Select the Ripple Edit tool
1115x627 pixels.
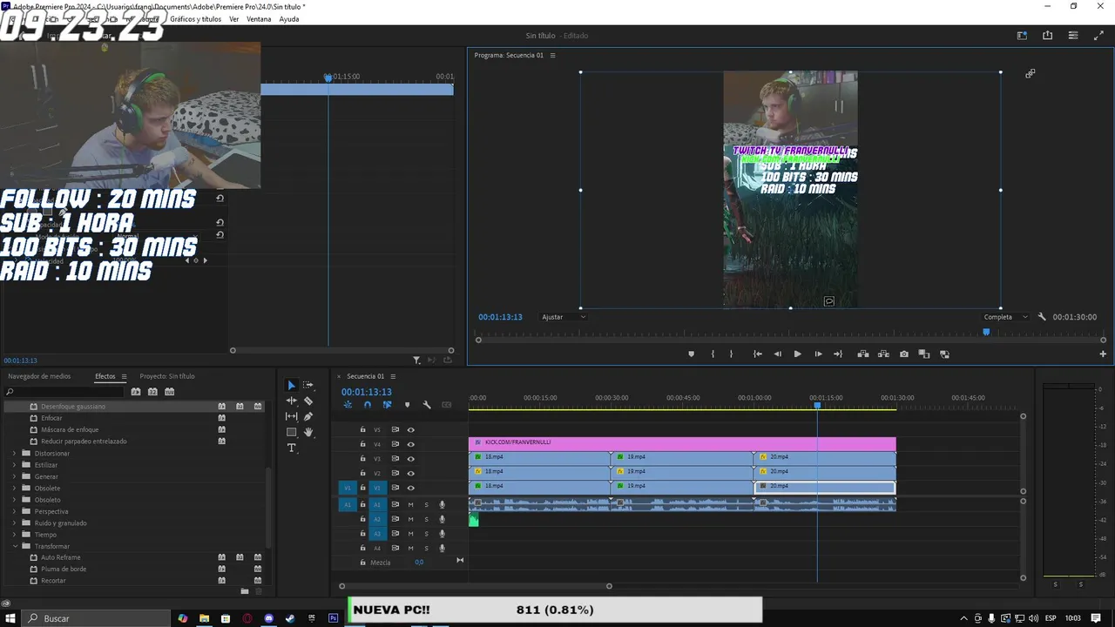pyautogui.click(x=291, y=401)
